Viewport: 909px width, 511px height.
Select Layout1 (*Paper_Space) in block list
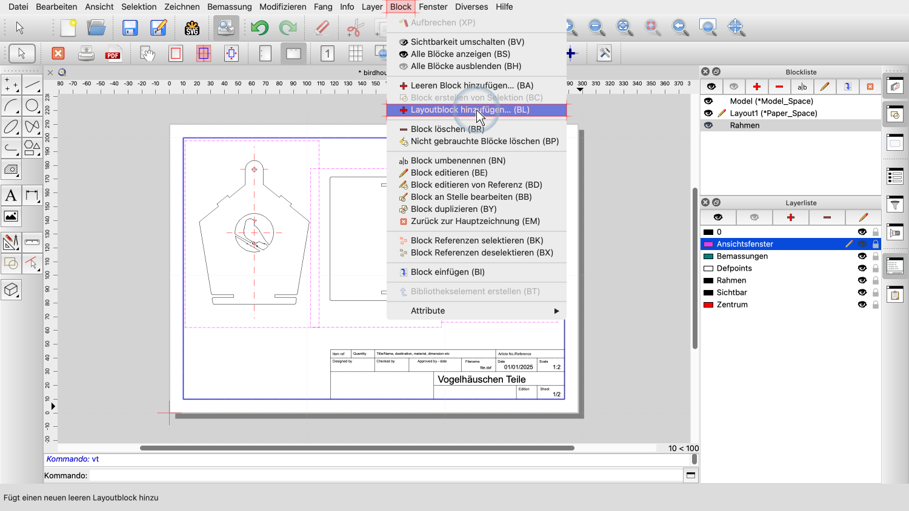click(x=773, y=113)
